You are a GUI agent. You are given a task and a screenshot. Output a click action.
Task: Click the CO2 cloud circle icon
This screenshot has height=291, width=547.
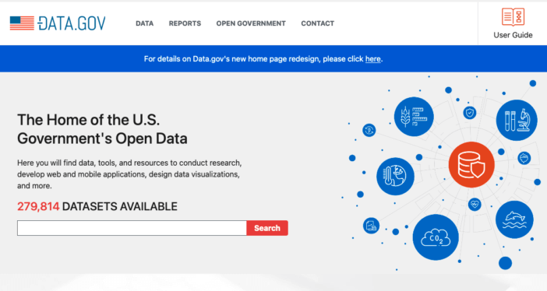coord(436,237)
